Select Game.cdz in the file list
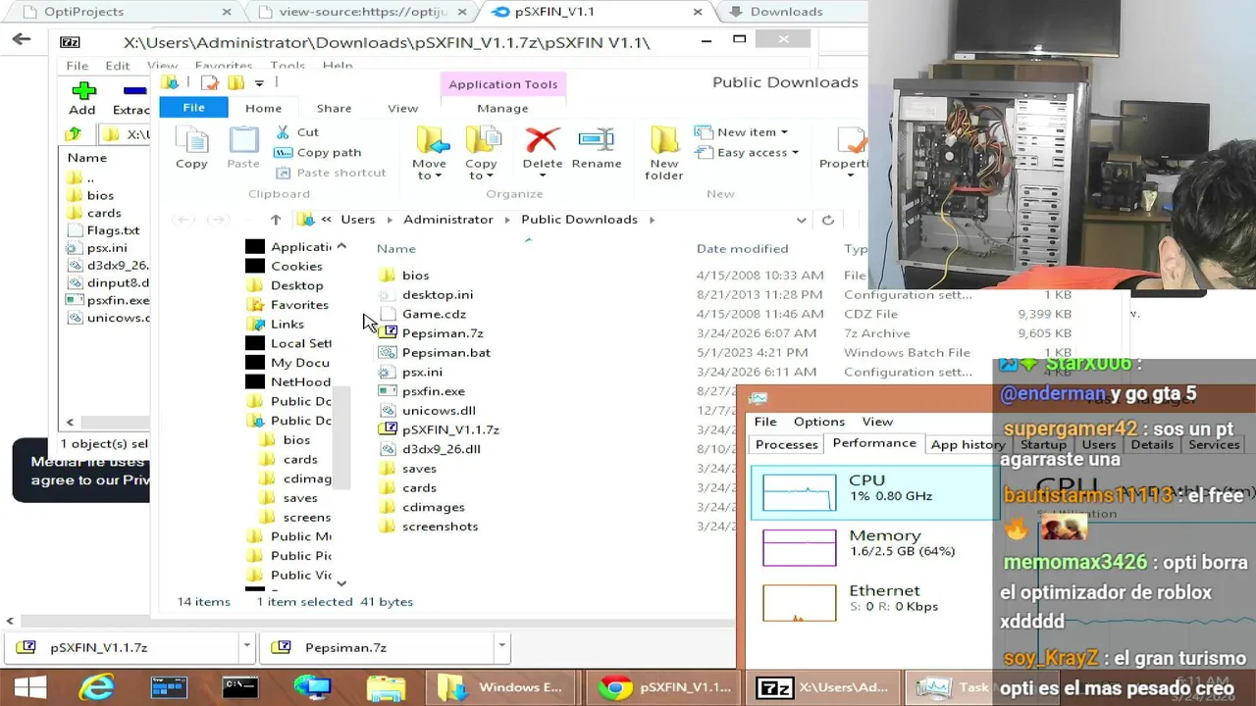Viewport: 1256px width, 706px height. click(x=434, y=314)
